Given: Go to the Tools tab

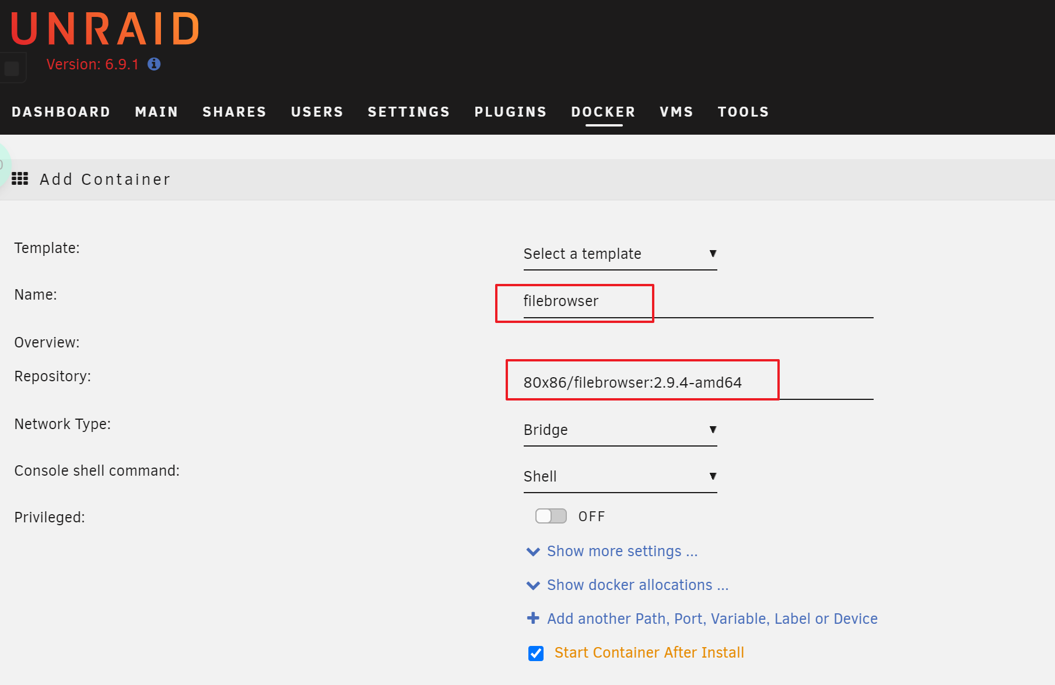Looking at the screenshot, I should point(744,112).
